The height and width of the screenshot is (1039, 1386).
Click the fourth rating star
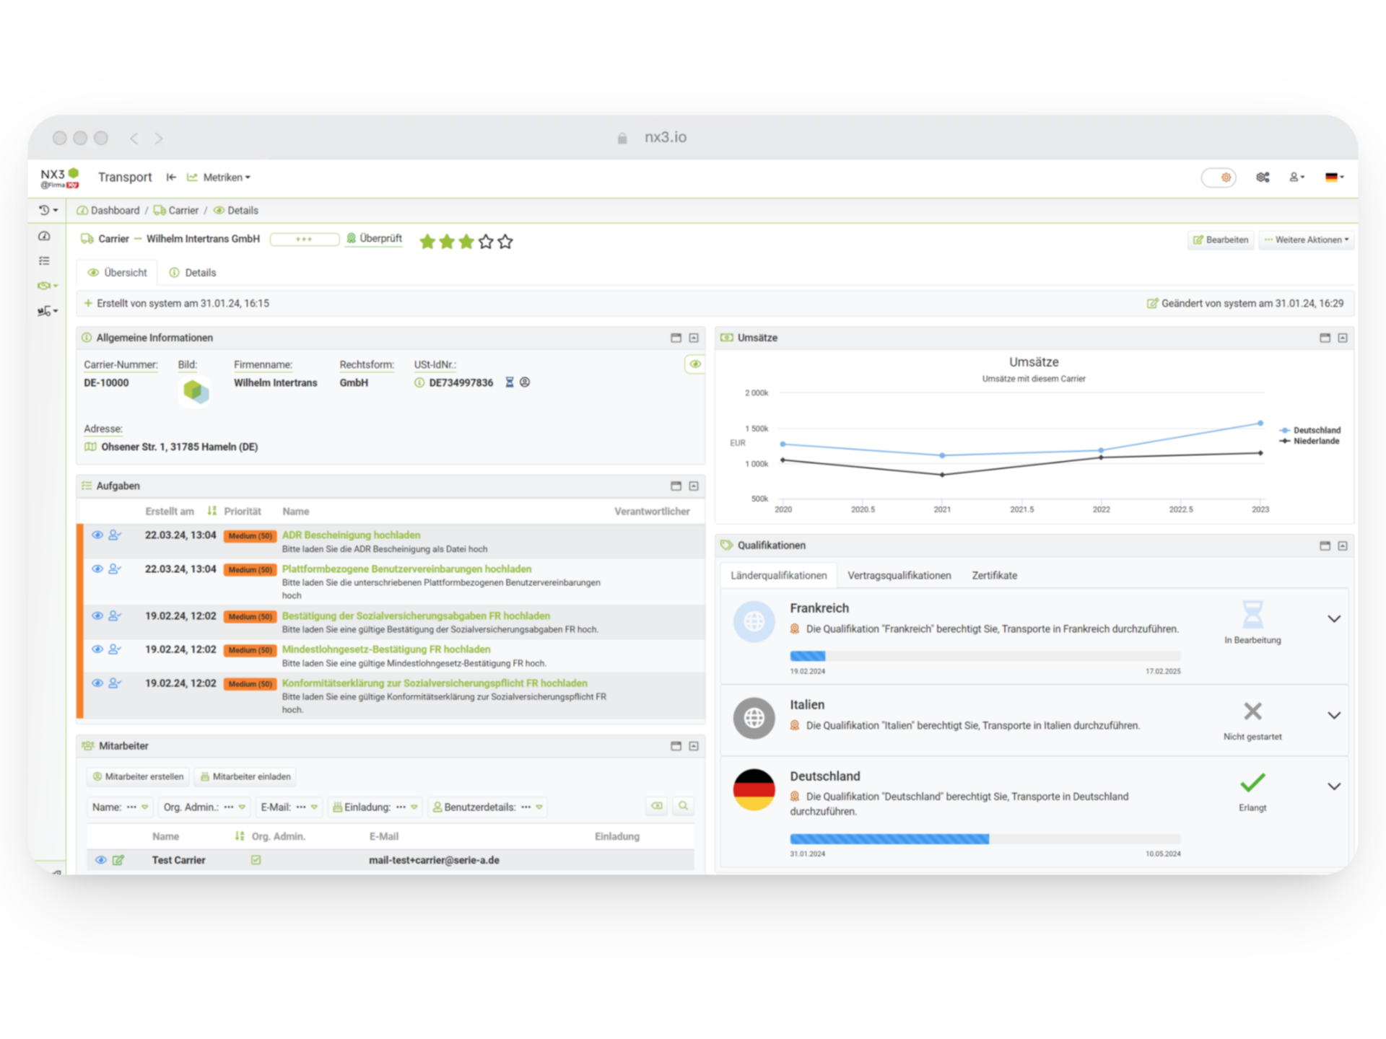pyautogui.click(x=486, y=242)
